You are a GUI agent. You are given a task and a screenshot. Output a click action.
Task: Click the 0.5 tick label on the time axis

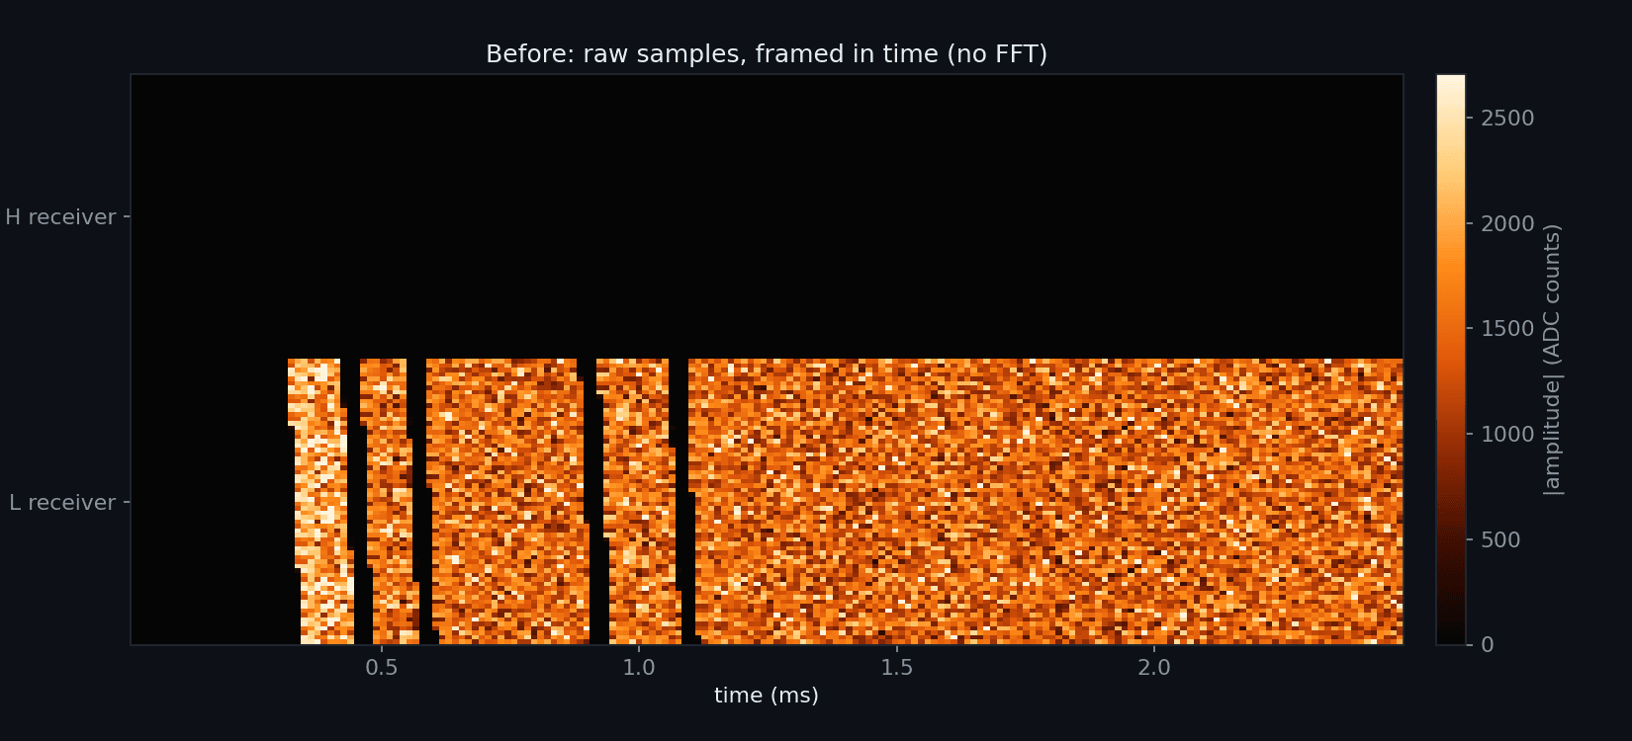(382, 667)
